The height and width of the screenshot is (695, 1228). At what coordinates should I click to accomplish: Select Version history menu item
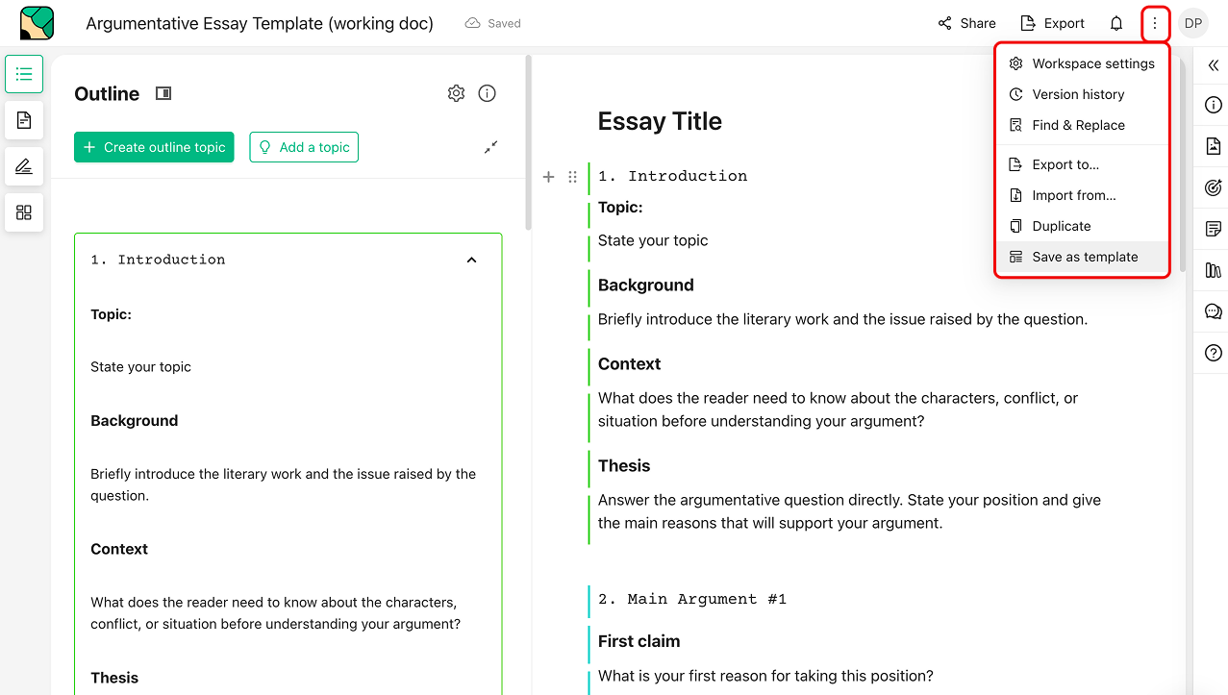[1082, 94]
